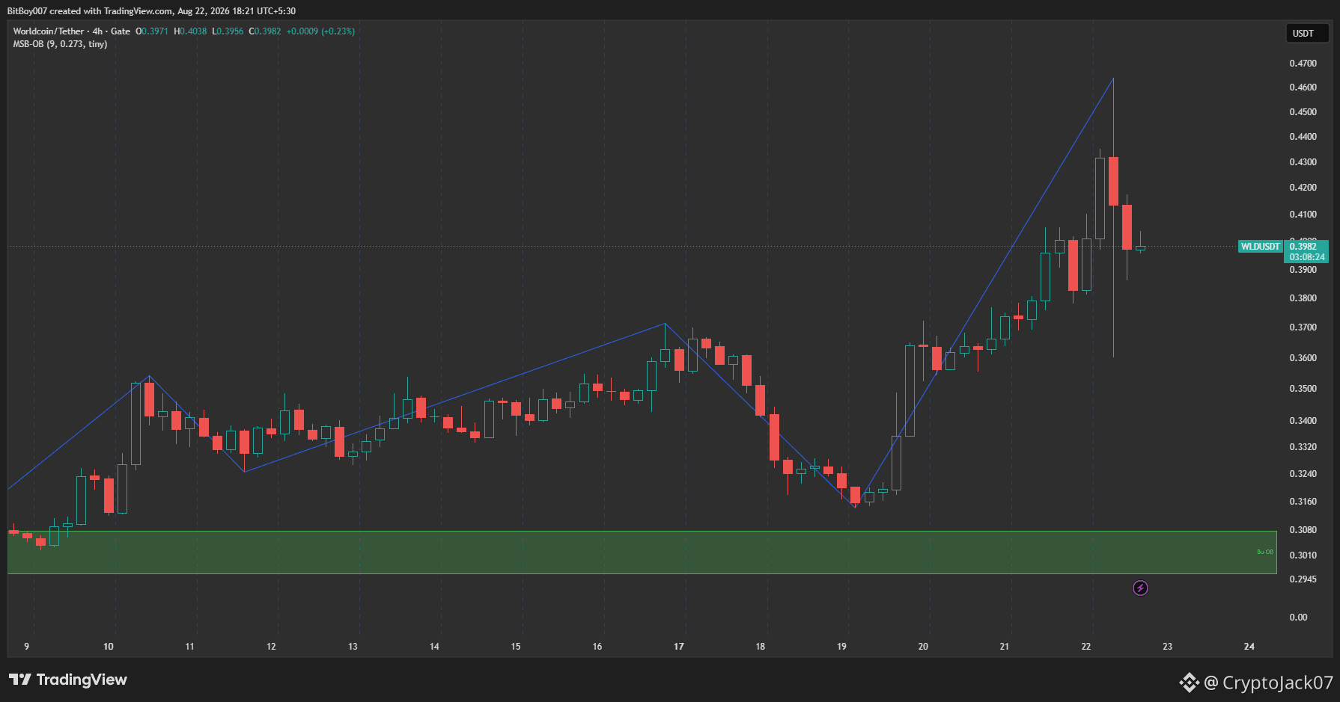The image size is (1340, 702).
Task: Click the open value O0.3971
Action: coord(152,31)
